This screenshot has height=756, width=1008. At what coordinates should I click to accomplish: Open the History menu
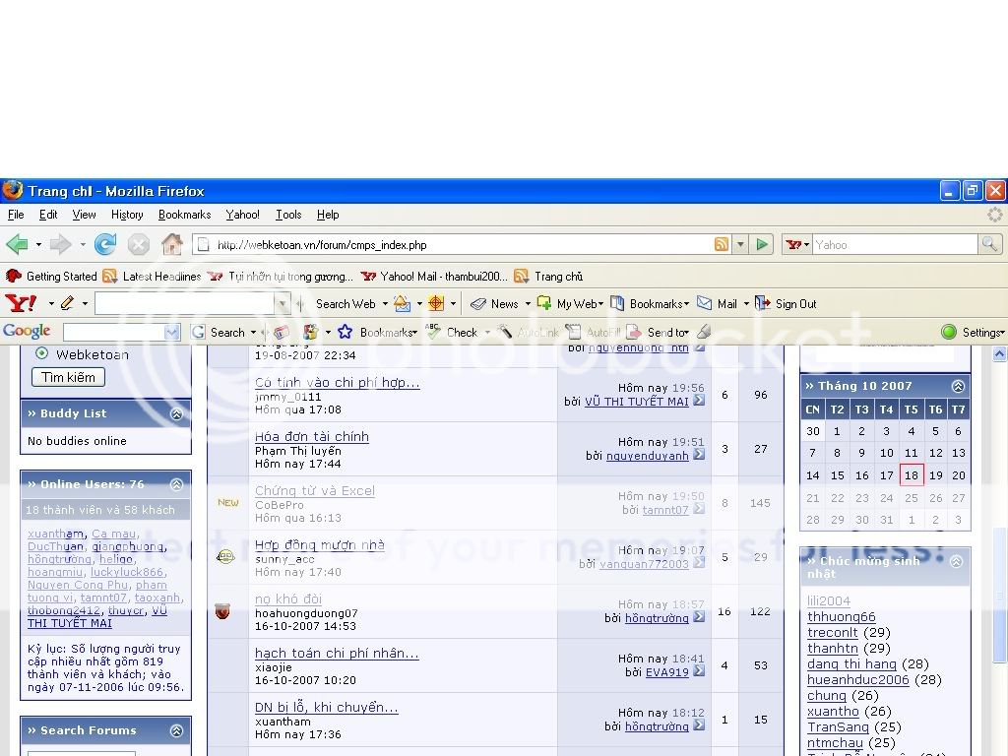[127, 215]
